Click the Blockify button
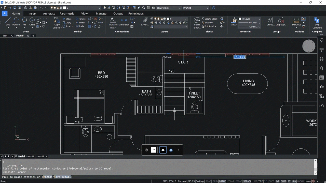326x183 pixels. (208, 22)
